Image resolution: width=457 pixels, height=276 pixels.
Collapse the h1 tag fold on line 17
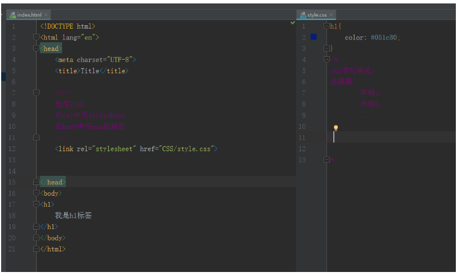[x=36, y=204]
